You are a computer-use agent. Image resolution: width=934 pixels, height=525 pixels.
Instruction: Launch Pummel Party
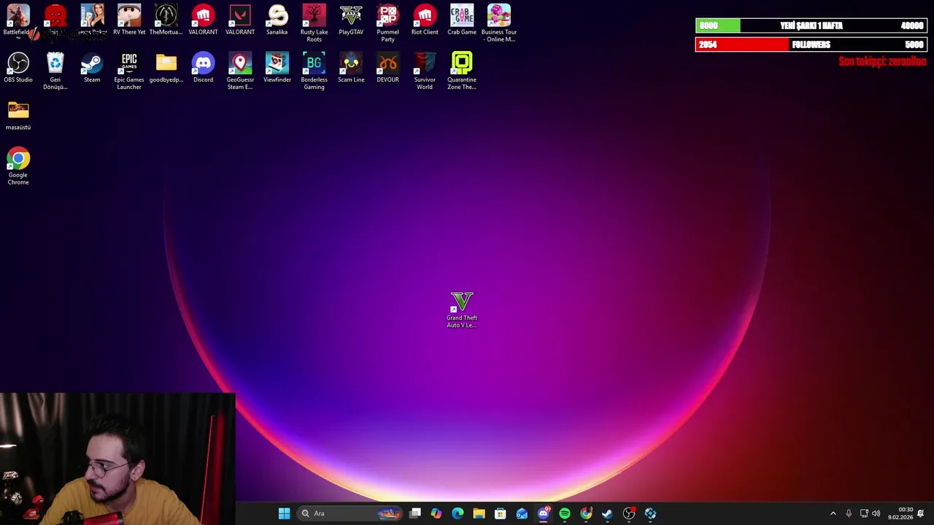coord(387,23)
